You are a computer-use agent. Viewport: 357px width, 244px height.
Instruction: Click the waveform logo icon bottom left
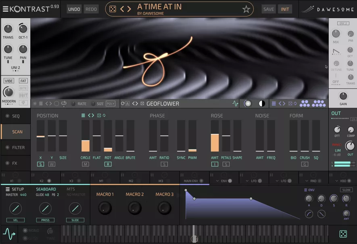(8, 234)
